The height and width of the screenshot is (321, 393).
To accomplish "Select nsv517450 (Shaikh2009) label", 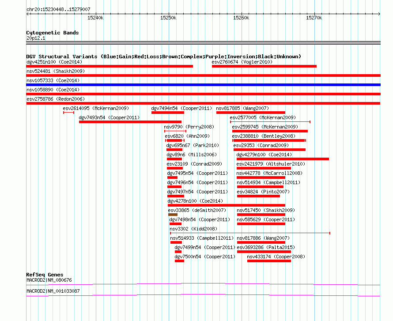I will click(x=266, y=210).
